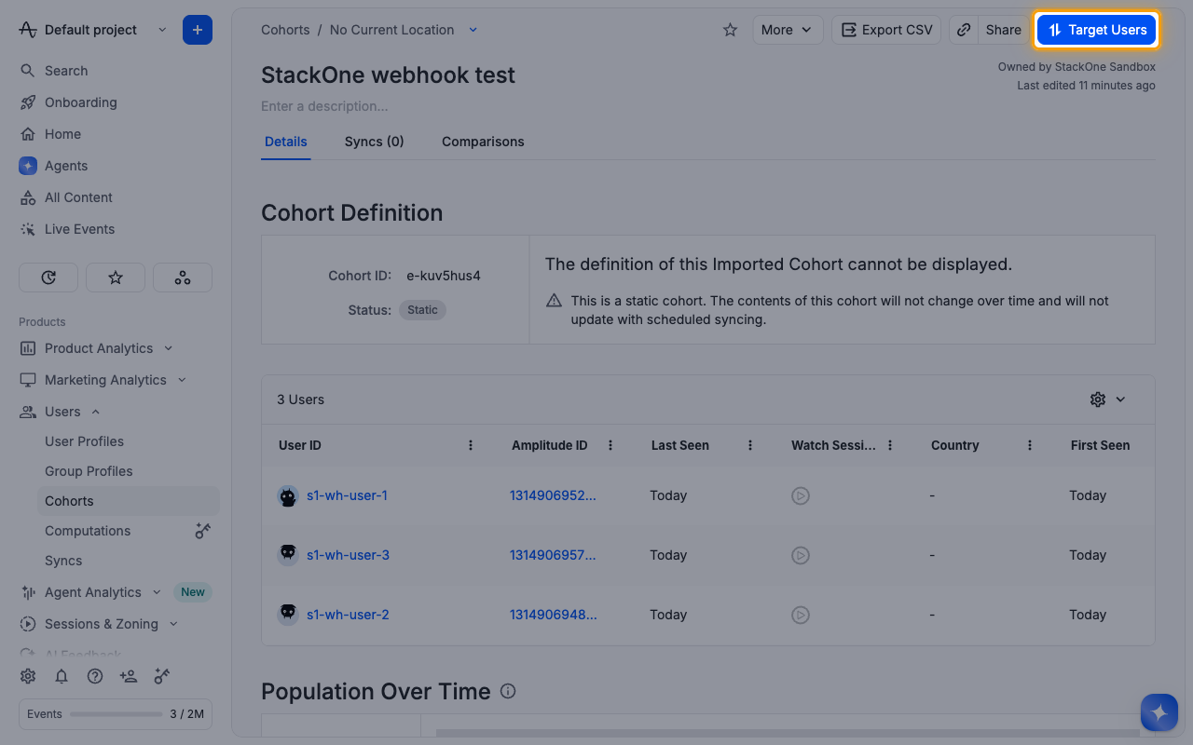Viewport: 1193px width, 745px height.
Task: Click the sparkle tools icon in bottom bar
Action: 162,676
